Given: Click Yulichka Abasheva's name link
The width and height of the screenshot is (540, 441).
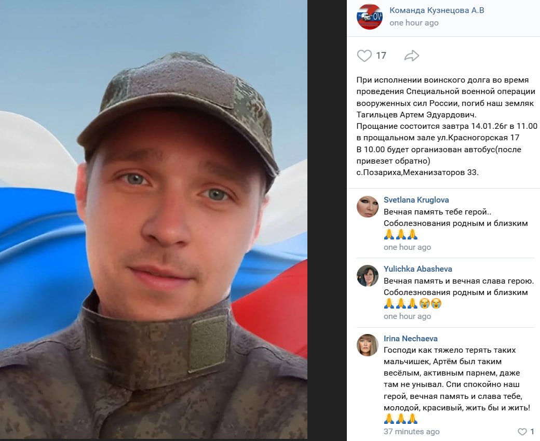Looking at the screenshot, I should tap(418, 269).
